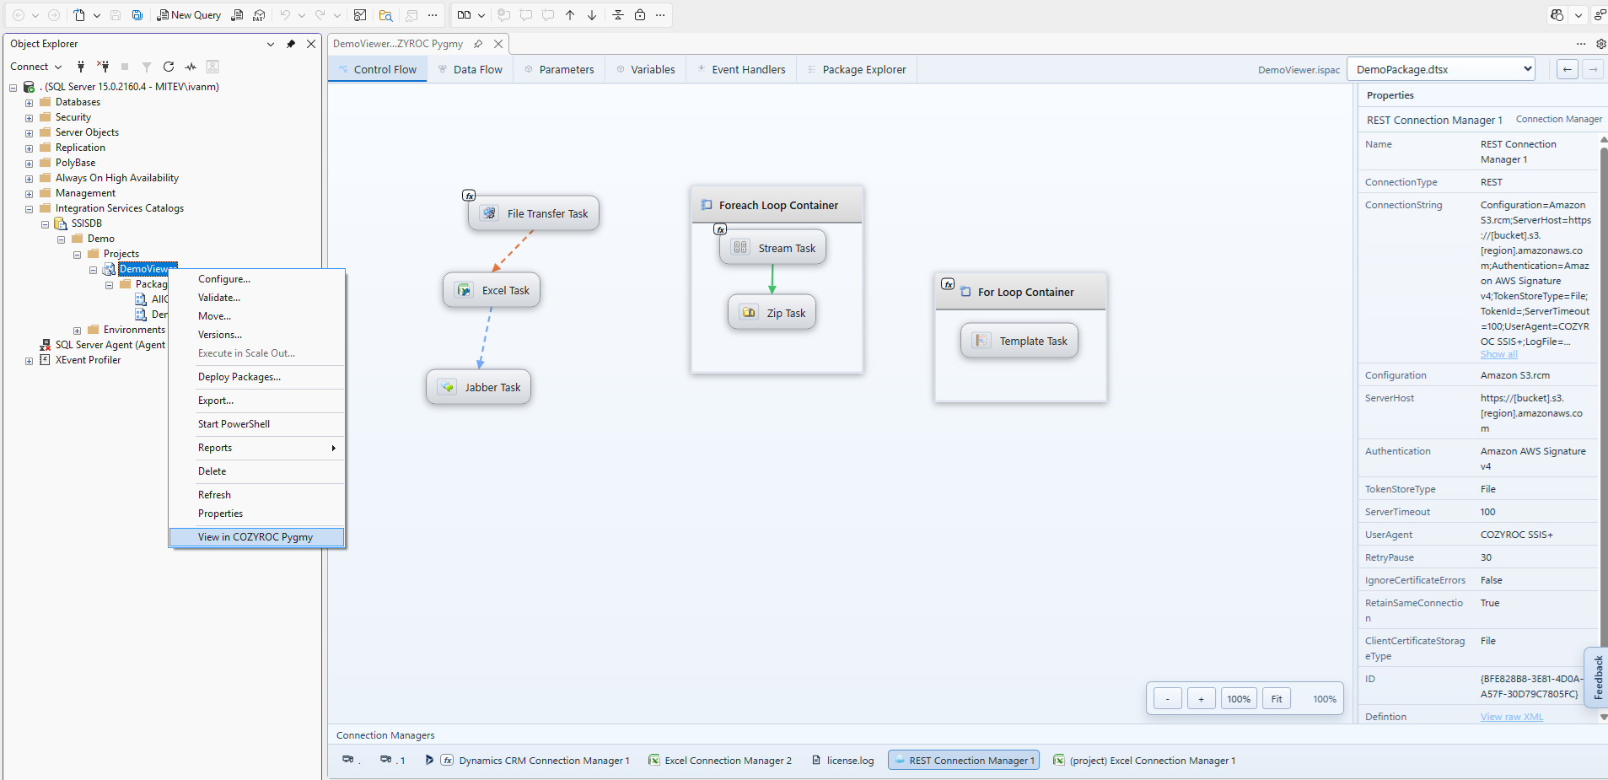Click the DAX query icon in toolbar
Image resolution: width=1608 pixels, height=780 pixels.
pos(259,15)
